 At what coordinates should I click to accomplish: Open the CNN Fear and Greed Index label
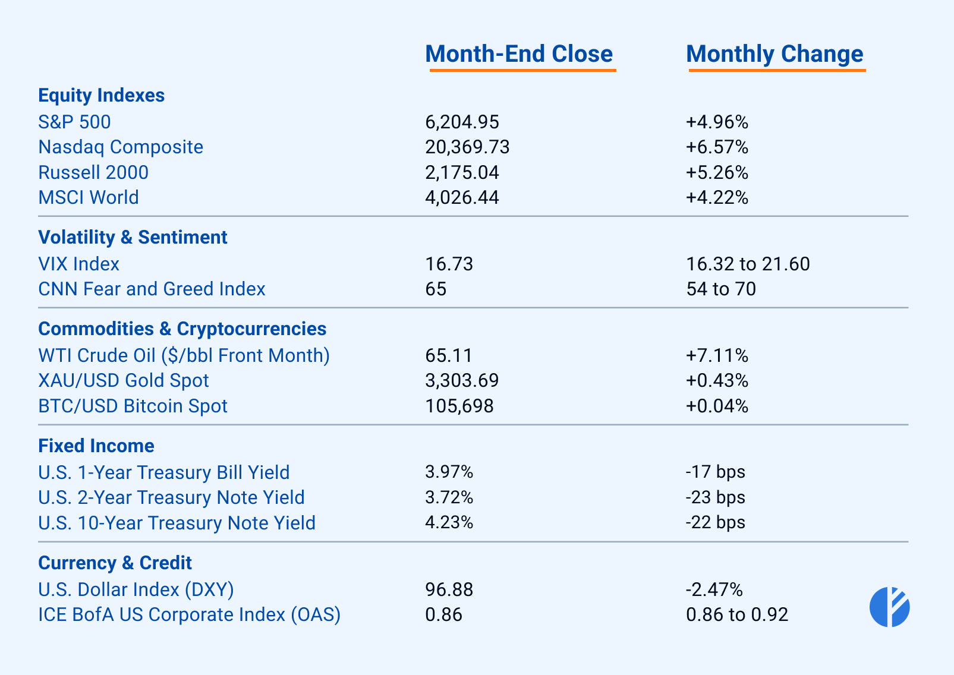(x=152, y=289)
